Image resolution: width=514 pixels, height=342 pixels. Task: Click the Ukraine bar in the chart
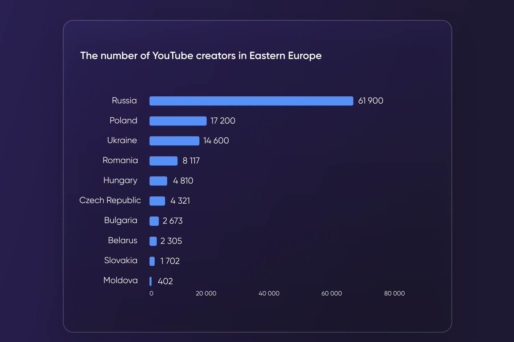[174, 141]
